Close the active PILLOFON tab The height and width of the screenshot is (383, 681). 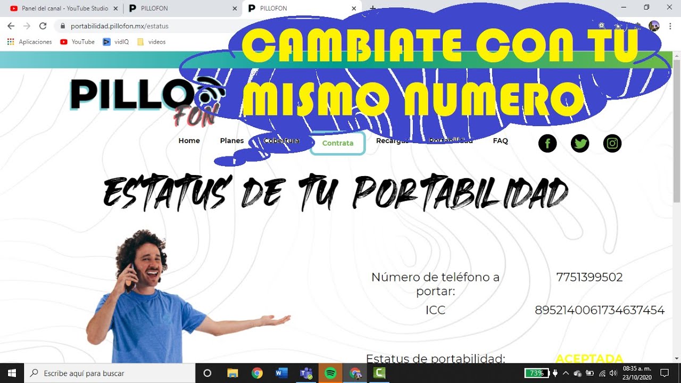tap(354, 9)
